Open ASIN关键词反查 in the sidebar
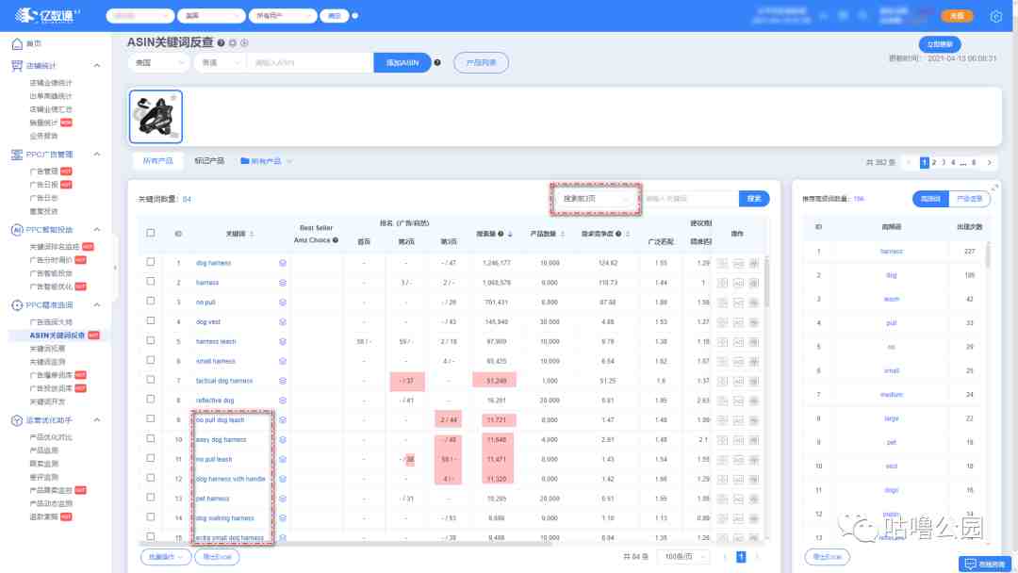 57,336
